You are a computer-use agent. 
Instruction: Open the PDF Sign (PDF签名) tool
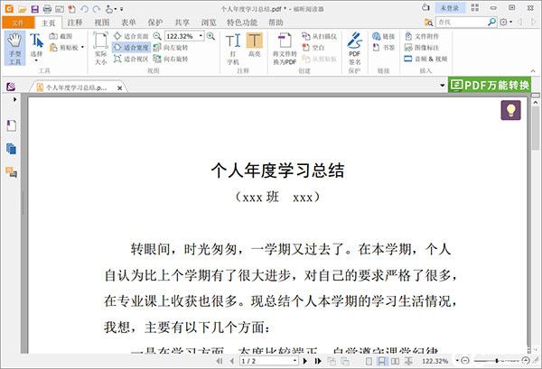pyautogui.click(x=355, y=49)
